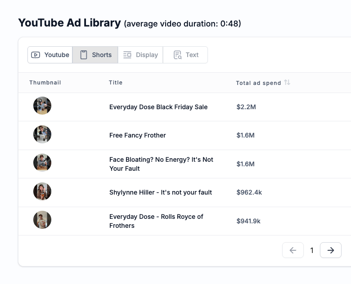Image resolution: width=351 pixels, height=284 pixels.
Task: Open the Free Fancy Frother thumbnail
Action: (42, 135)
